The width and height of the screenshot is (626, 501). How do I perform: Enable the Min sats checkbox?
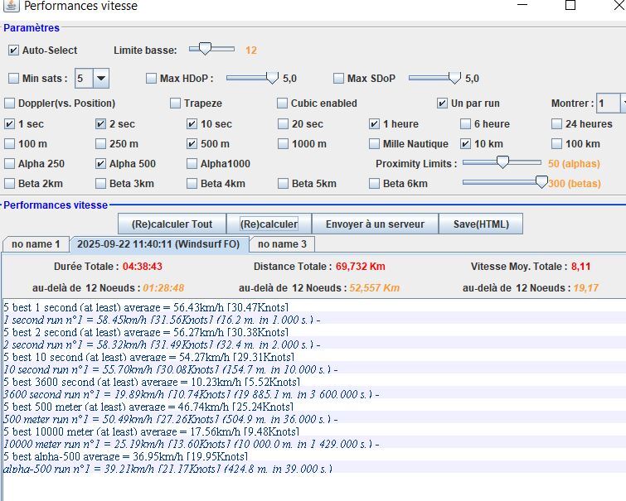point(13,79)
